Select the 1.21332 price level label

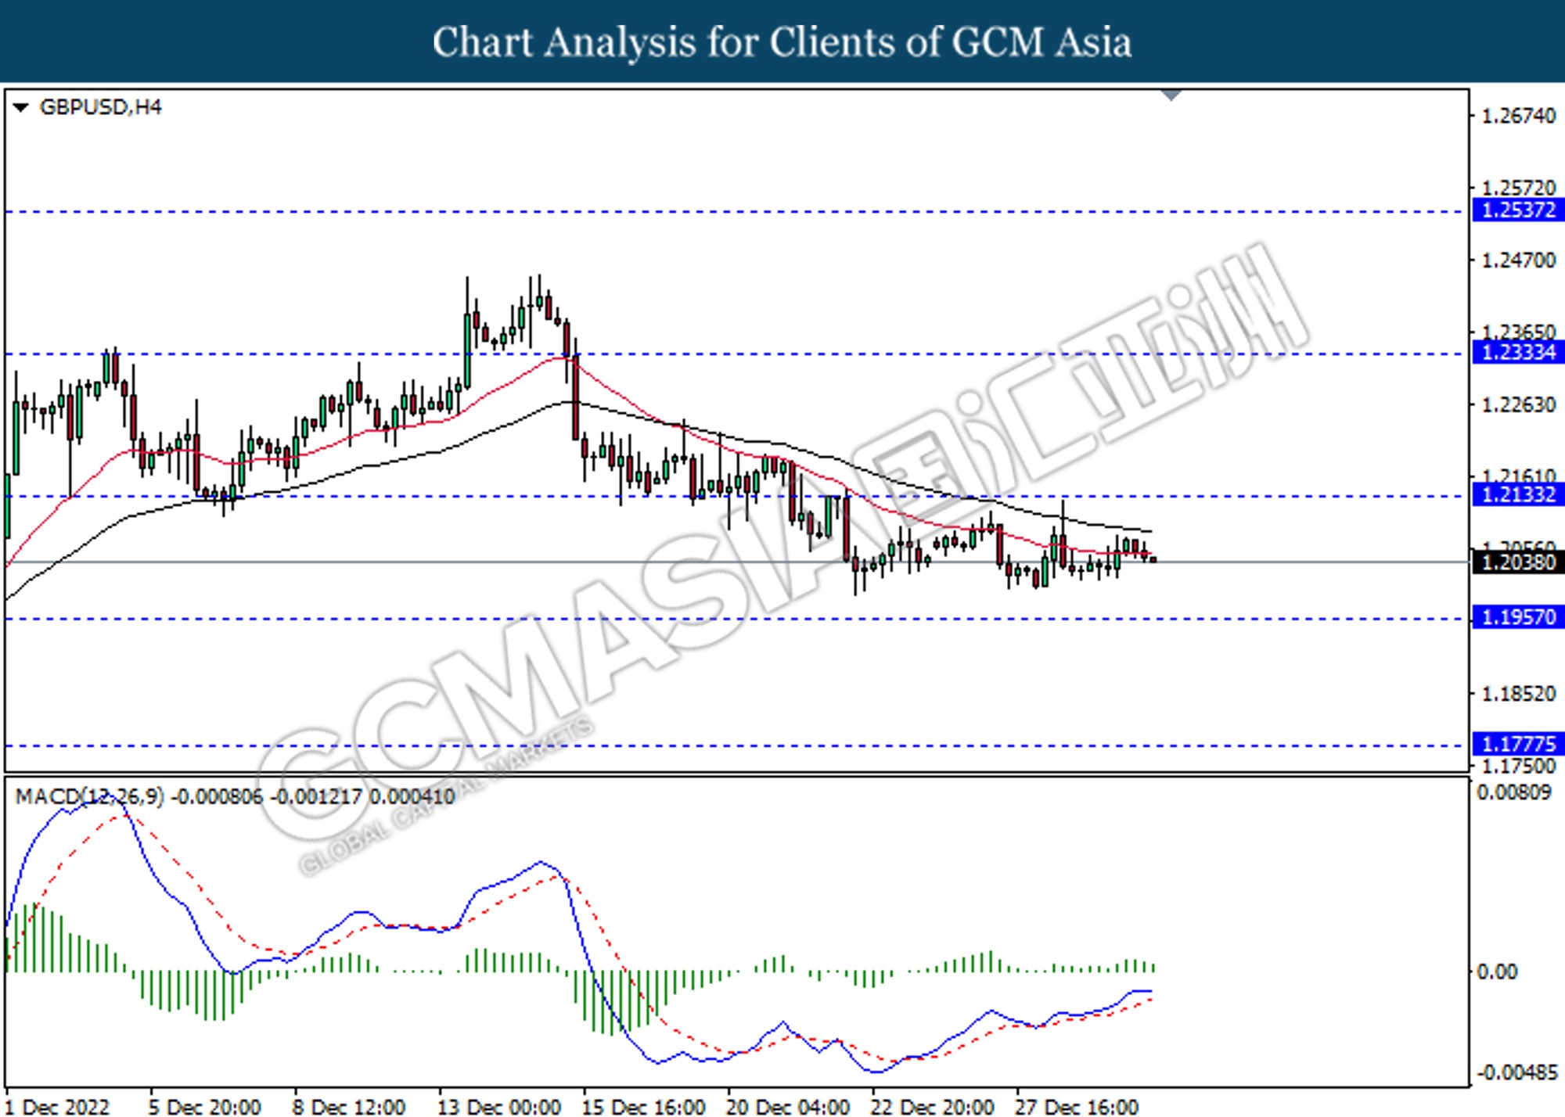(x=1518, y=495)
